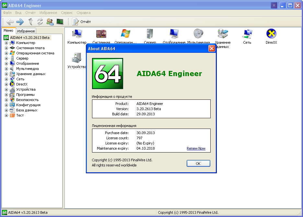This screenshot has height=217, width=303.
Task: Expand the Сервер tree node
Action: coord(6,59)
